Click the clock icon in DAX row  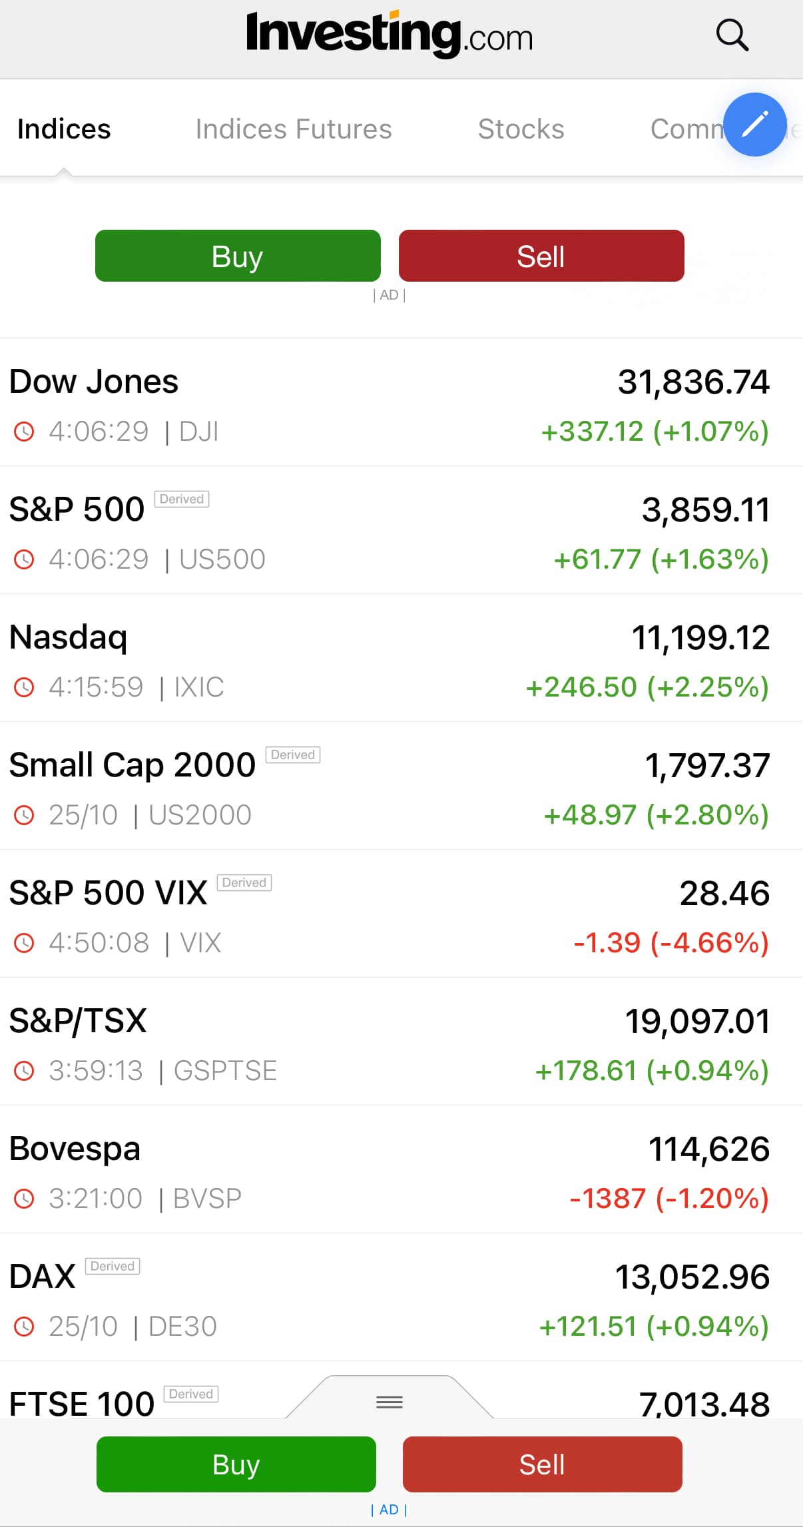[x=24, y=1327]
